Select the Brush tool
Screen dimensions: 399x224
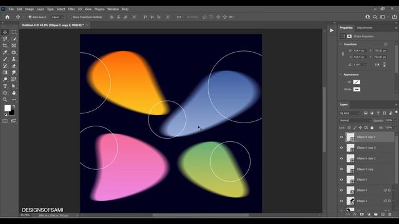tap(5, 59)
